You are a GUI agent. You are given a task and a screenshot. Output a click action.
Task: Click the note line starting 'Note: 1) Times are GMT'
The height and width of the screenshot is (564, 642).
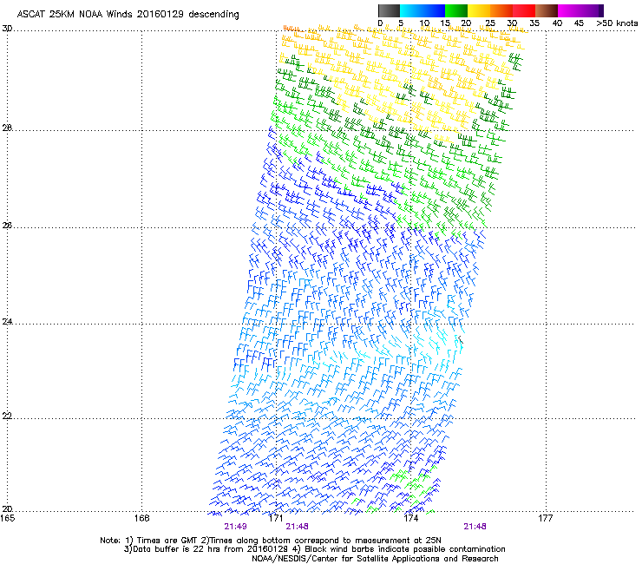point(271,541)
